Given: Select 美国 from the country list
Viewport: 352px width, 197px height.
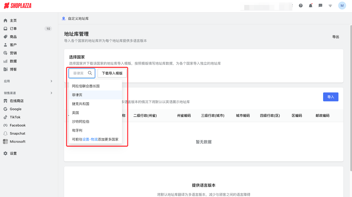Looking at the screenshot, I should tap(75, 113).
